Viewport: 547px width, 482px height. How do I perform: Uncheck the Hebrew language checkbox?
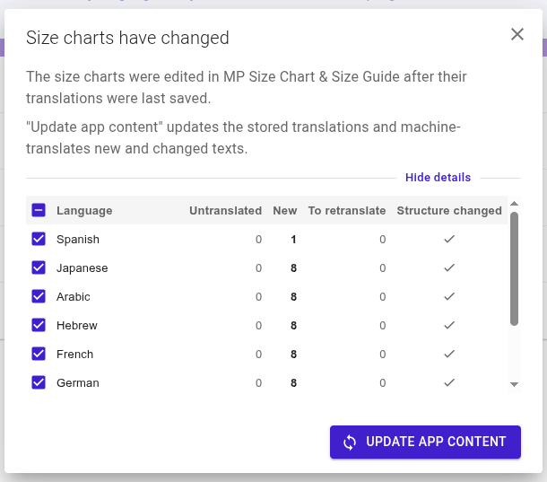coord(39,325)
